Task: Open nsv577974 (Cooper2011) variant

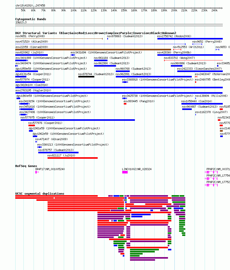Action: (32, 80)
